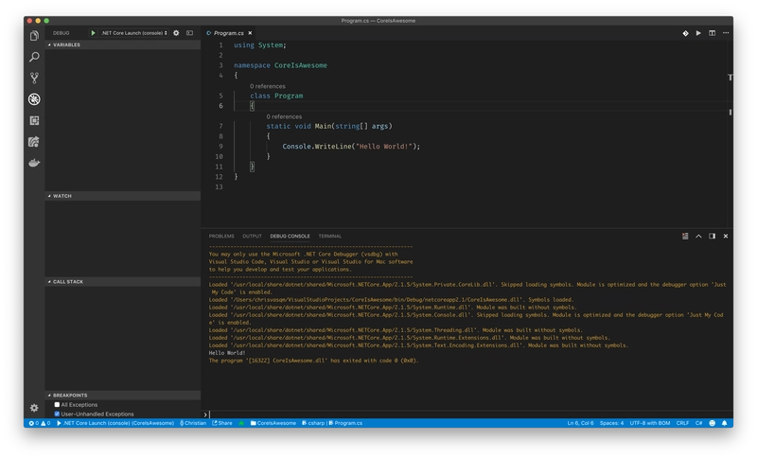
Task: Click the Program.cs status bar item
Action: pyautogui.click(x=345, y=423)
